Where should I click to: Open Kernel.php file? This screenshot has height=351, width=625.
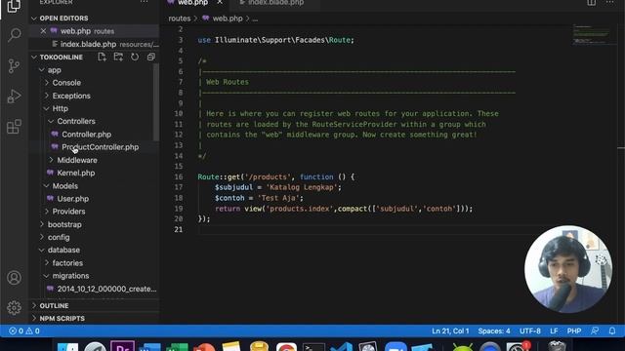pos(76,174)
